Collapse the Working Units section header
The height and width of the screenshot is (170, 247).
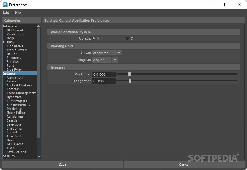(x=144, y=46)
